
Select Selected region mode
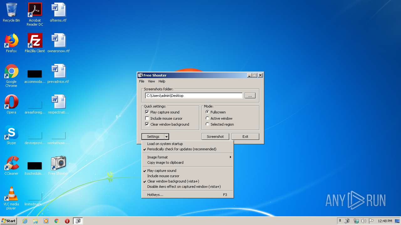point(220,124)
